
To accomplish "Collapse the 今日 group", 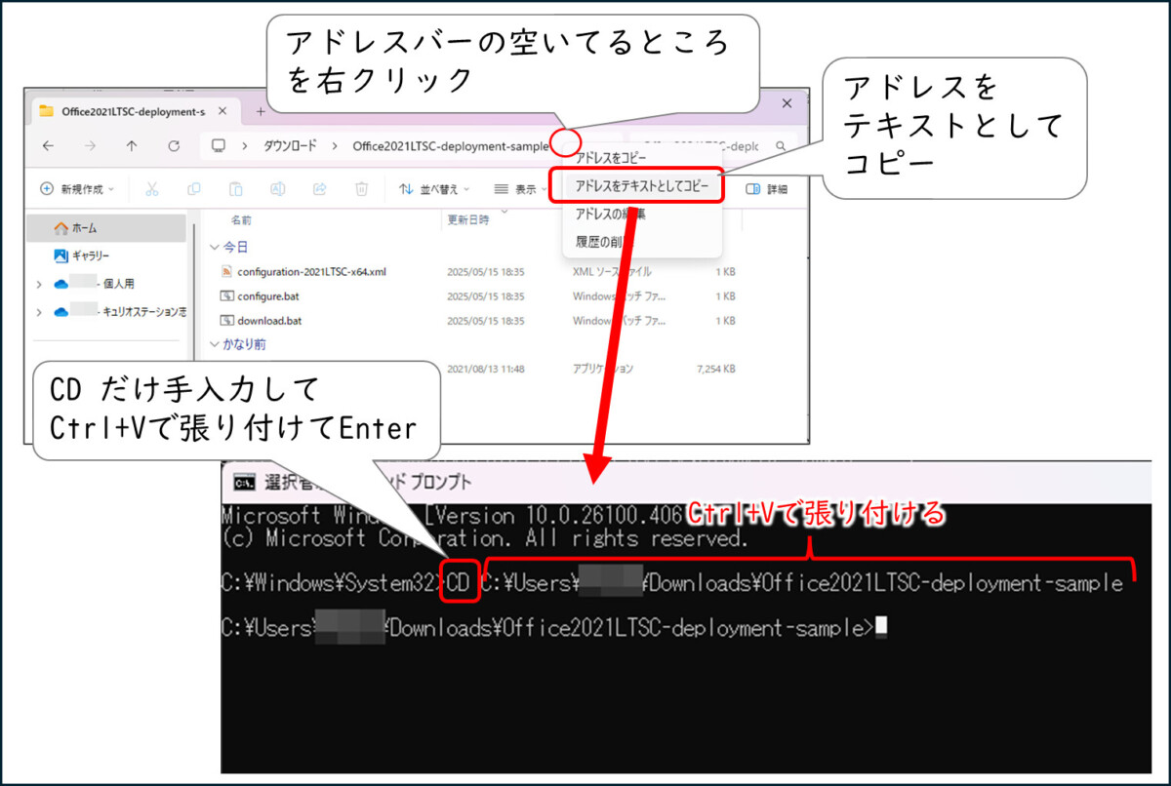I will [215, 248].
